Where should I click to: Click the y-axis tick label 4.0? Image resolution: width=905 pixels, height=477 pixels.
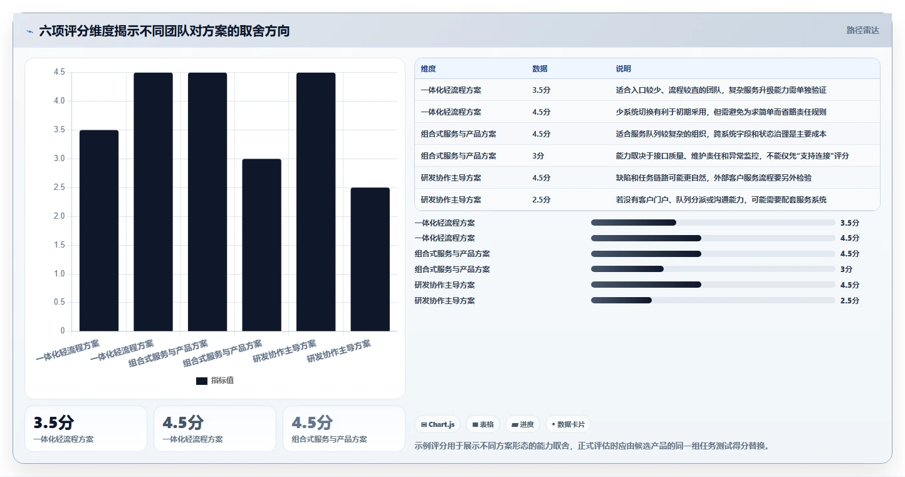point(59,101)
